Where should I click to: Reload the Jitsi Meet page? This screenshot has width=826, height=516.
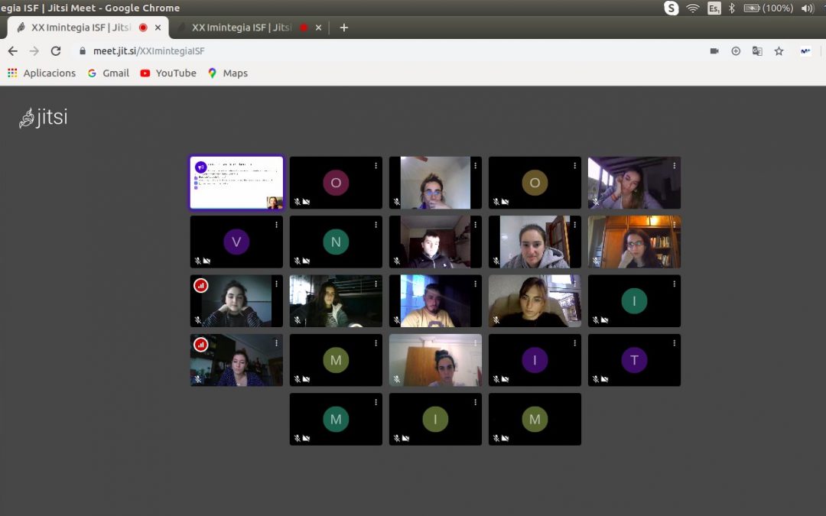click(x=55, y=51)
